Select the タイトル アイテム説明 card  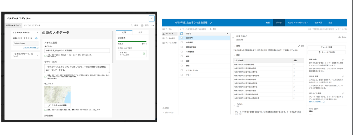pyautogui.click(x=132, y=53)
